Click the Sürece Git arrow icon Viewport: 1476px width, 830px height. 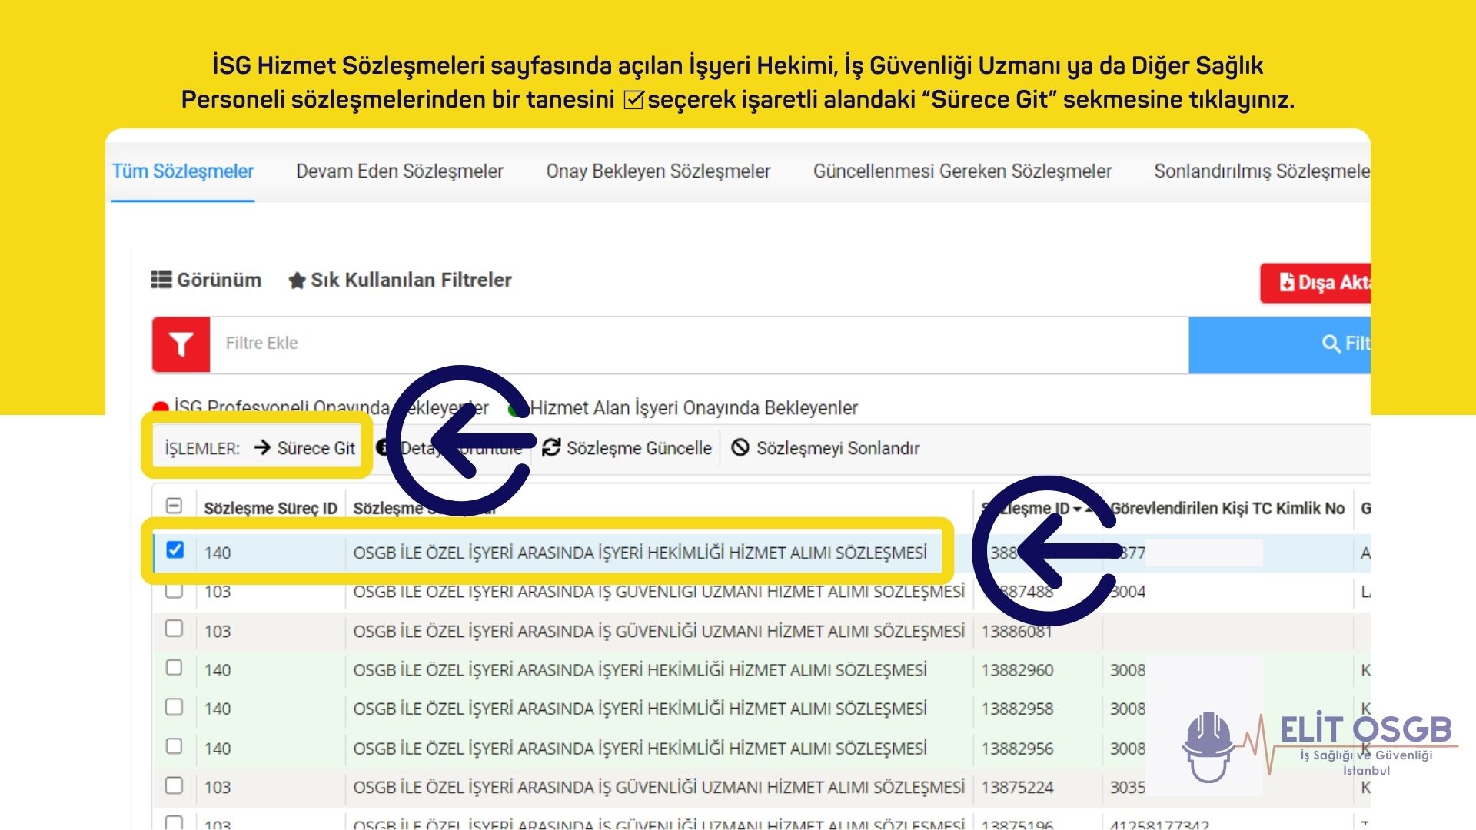[263, 447]
